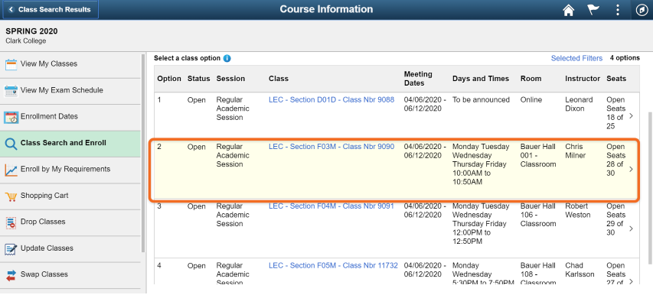
Task: Select Enrollment Dates in sidebar
Action: coord(70,117)
